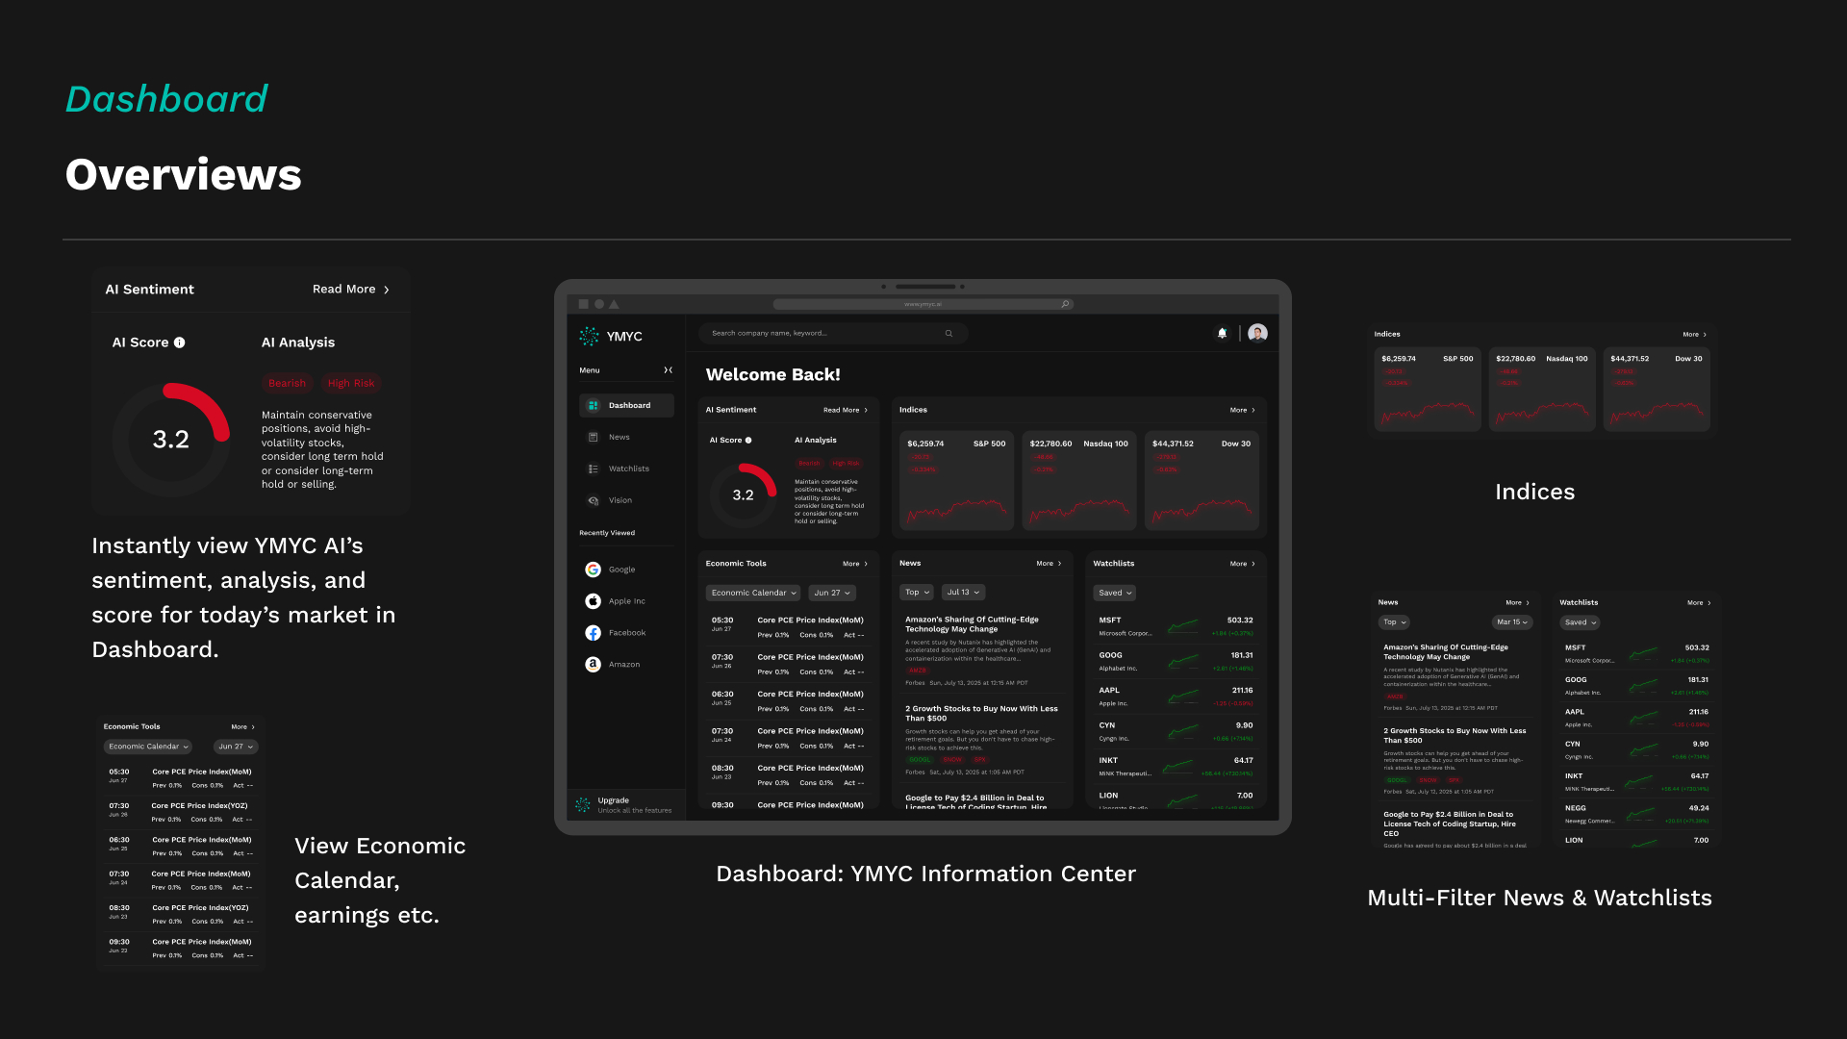Collapse the sidebar Menu panel

668,370
